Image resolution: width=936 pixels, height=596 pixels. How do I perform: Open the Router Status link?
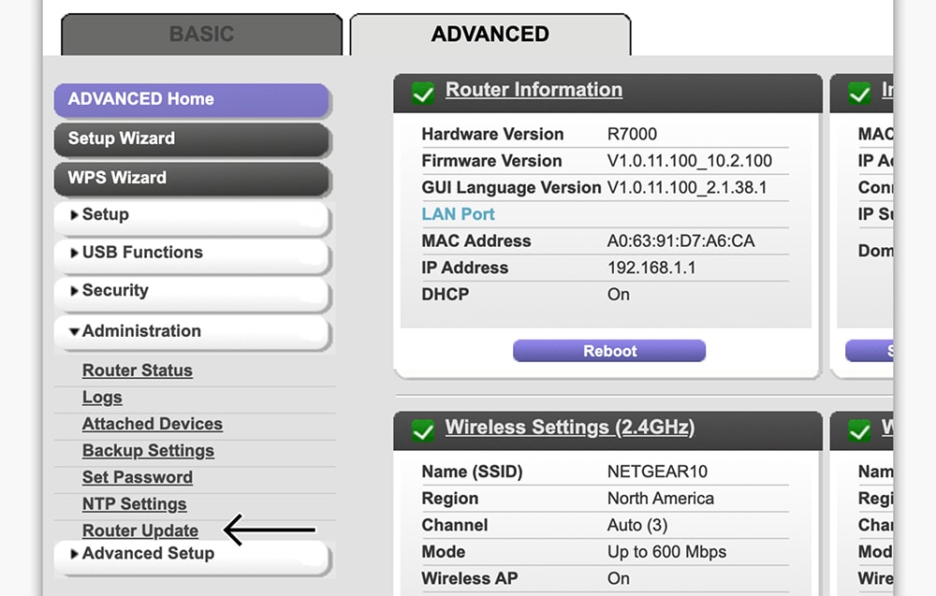pyautogui.click(x=138, y=371)
